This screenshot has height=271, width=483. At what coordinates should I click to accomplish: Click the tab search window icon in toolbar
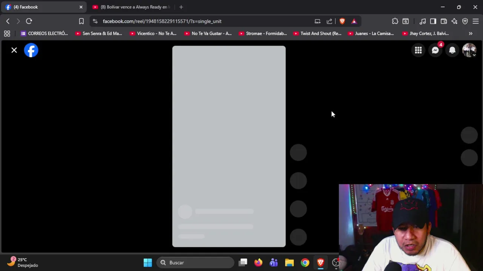click(406, 21)
